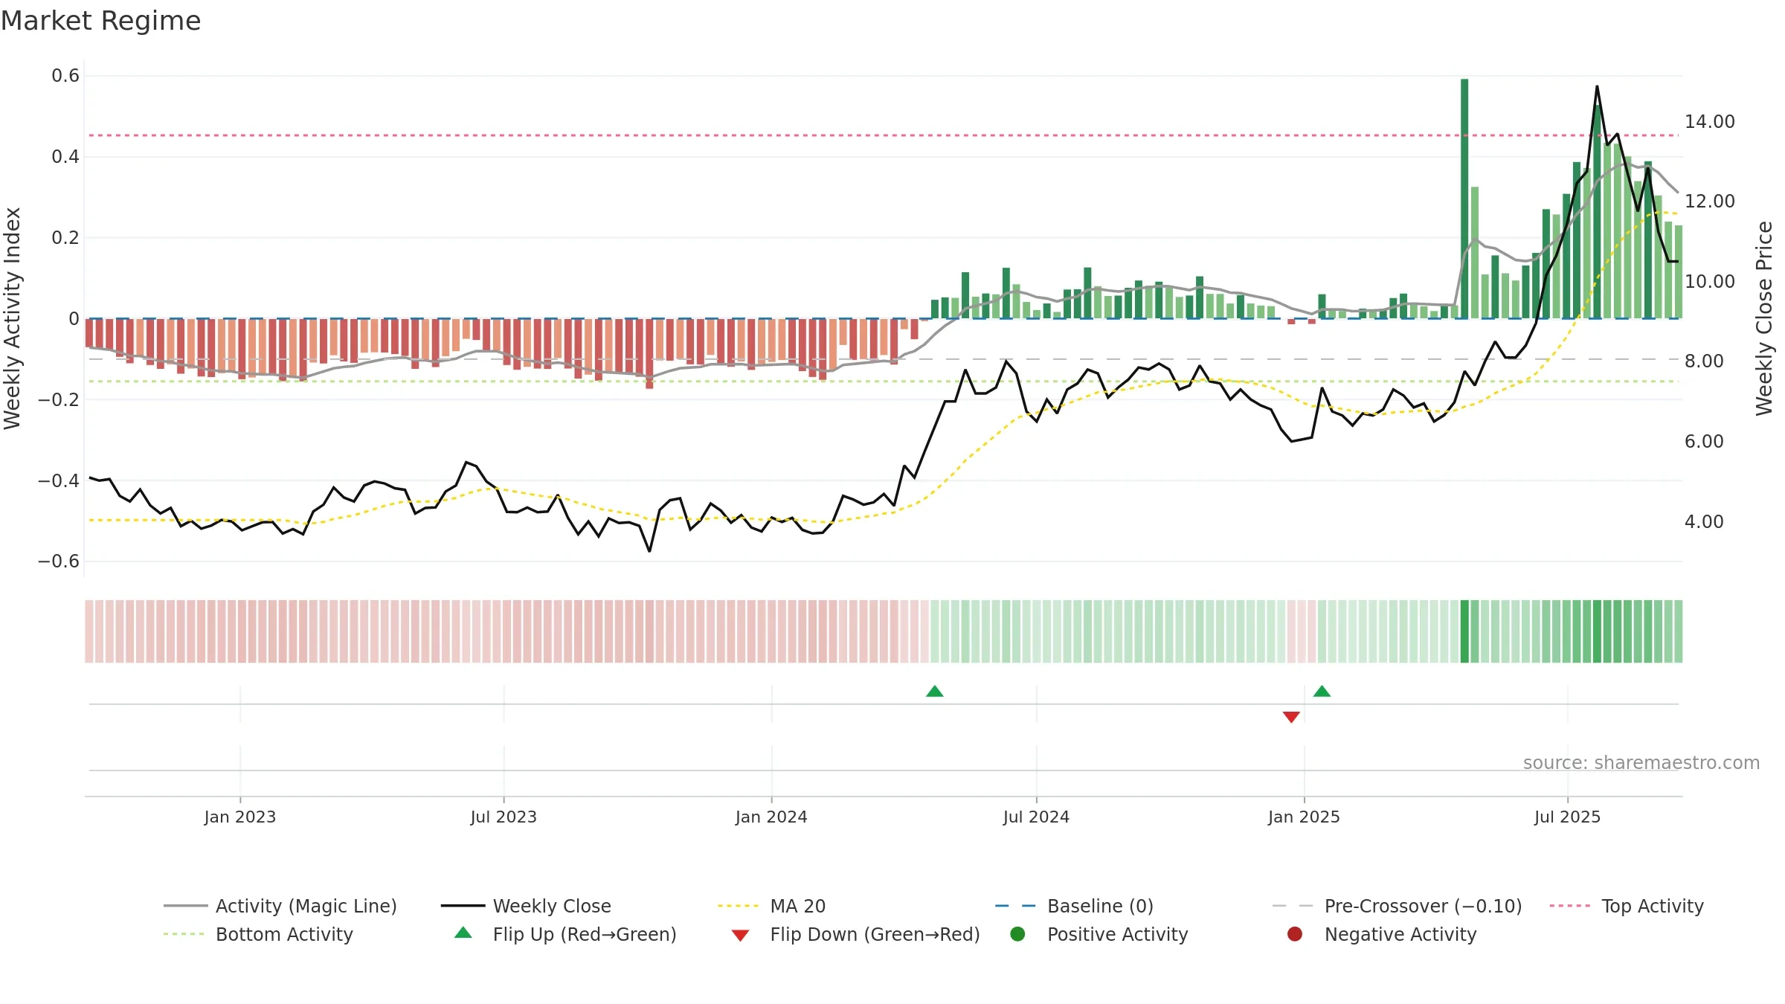
Task: Click the Negative Activity red circle icon
Action: pos(1295,933)
